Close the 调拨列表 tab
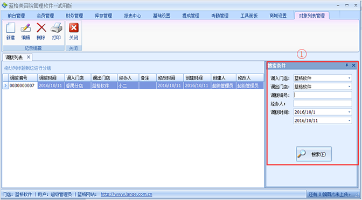This screenshot has width=362, height=200. pos(29,57)
